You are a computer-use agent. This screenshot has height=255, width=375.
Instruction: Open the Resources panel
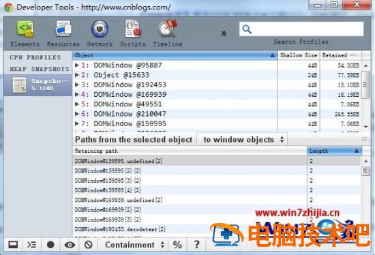(63, 33)
